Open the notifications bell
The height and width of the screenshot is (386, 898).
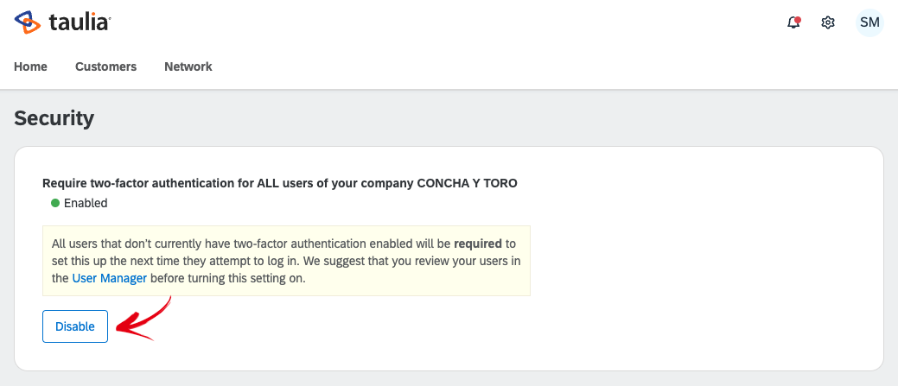point(793,22)
